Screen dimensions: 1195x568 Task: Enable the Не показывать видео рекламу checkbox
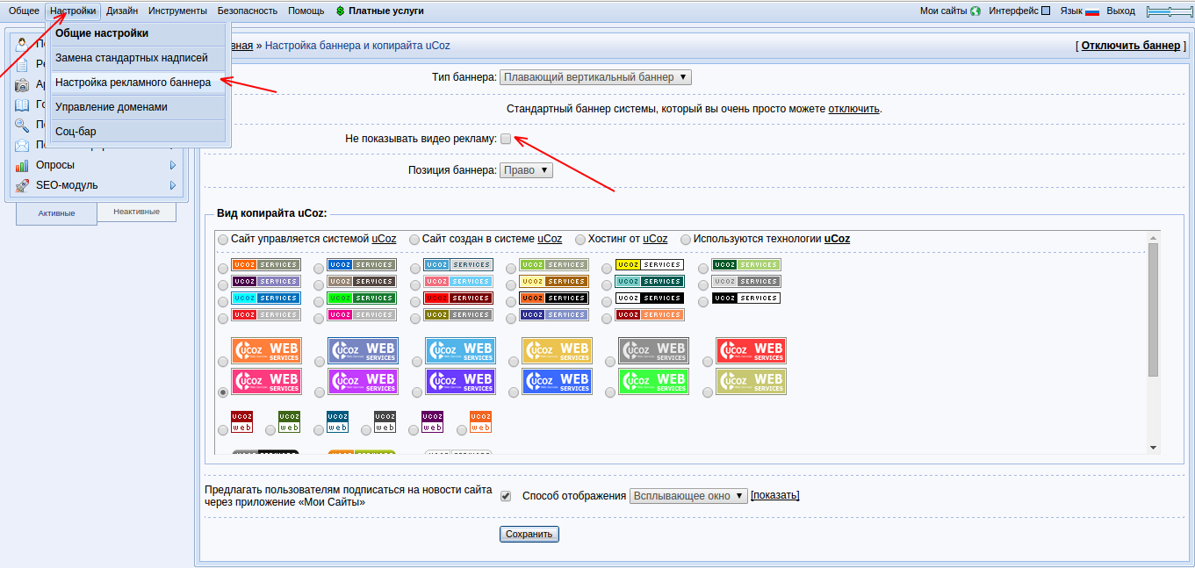click(x=506, y=139)
